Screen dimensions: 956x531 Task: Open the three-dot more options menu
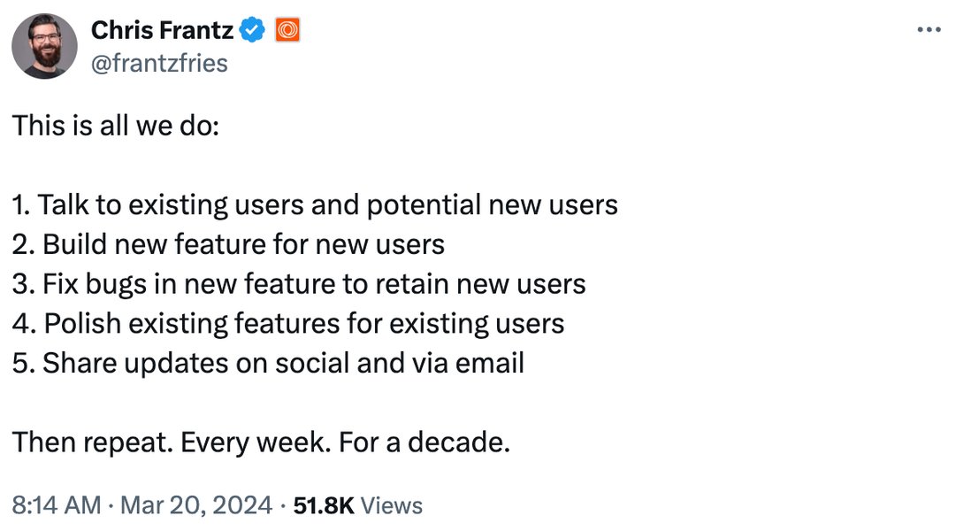(929, 29)
